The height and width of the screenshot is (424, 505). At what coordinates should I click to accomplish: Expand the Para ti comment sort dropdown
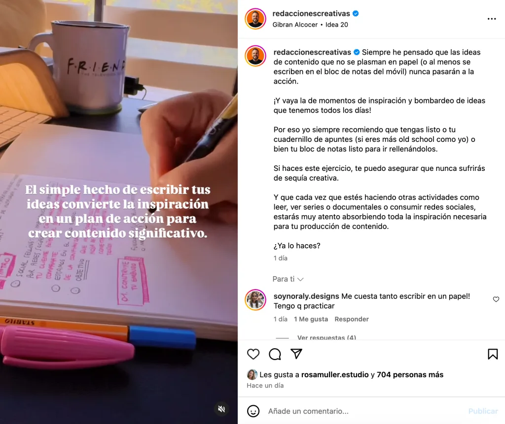[288, 279]
